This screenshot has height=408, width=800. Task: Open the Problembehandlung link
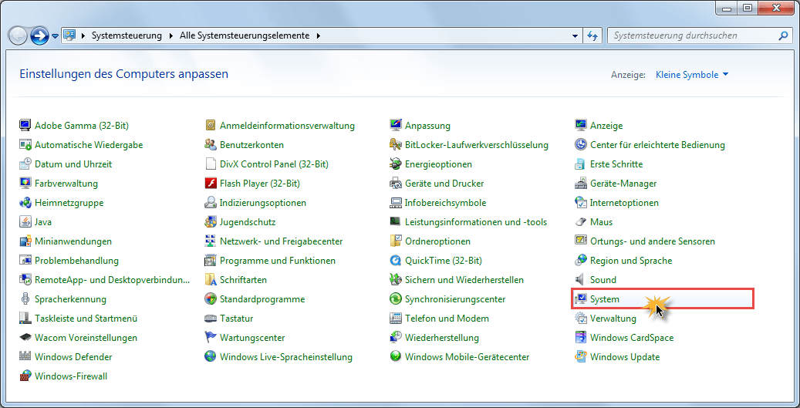tap(76, 261)
